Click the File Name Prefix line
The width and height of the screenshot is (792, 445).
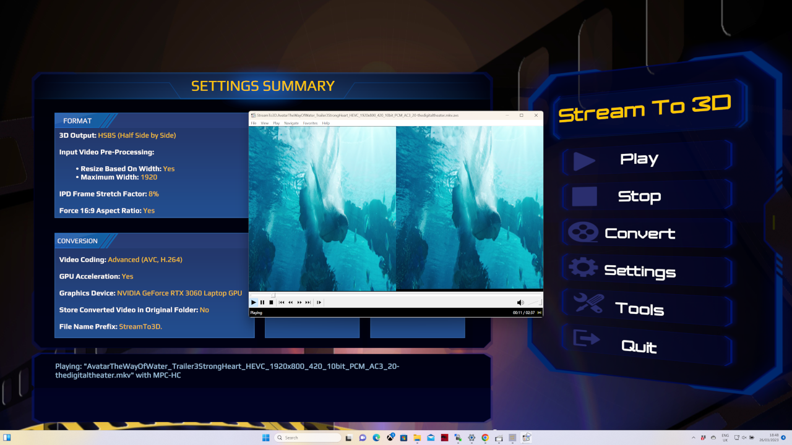point(111,326)
